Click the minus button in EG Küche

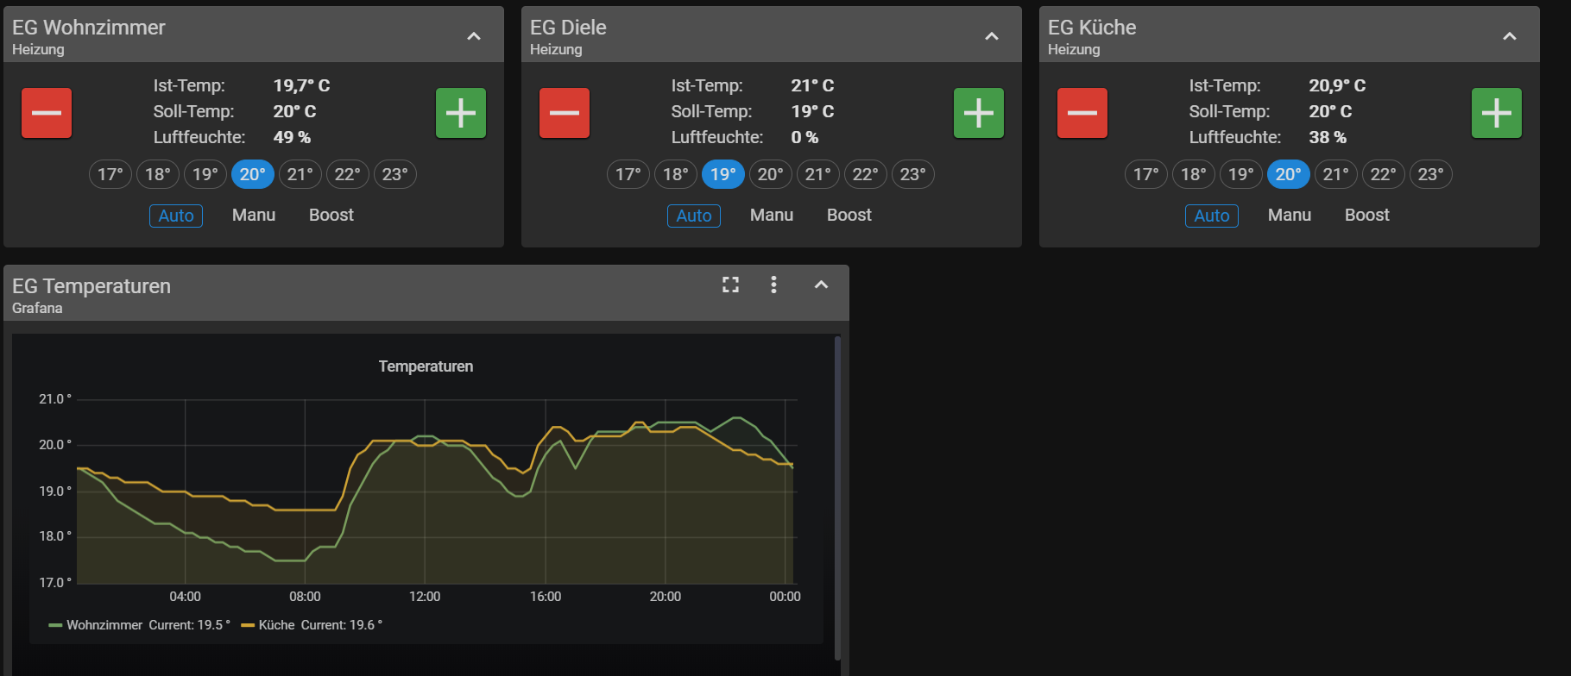coord(1082,113)
